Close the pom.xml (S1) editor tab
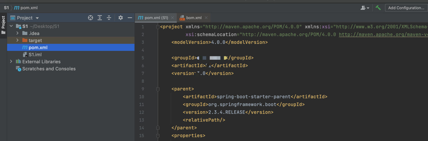Image resolution: width=428 pixels, height=141 pixels. coord(172,18)
